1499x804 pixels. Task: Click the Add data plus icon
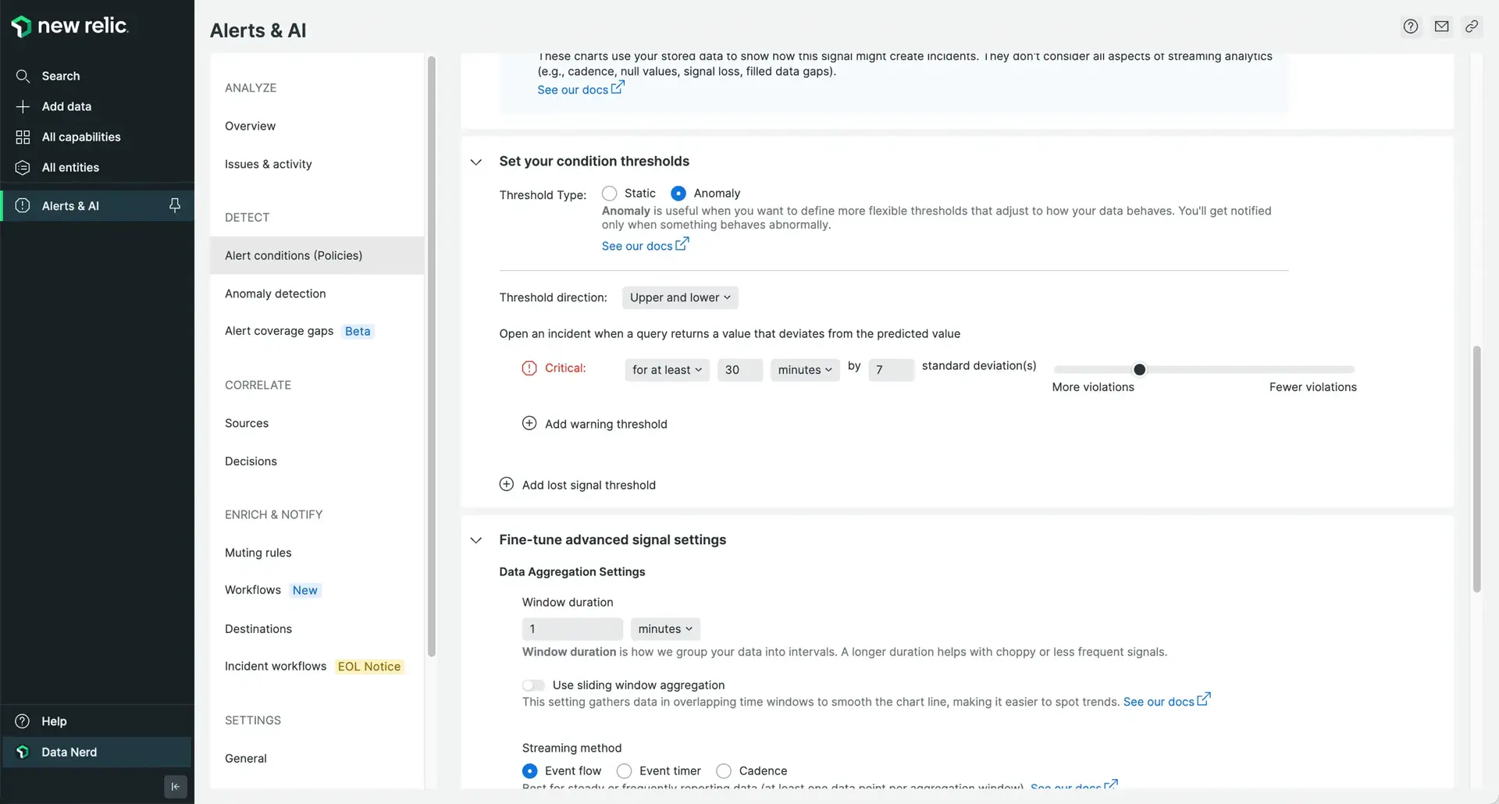click(x=23, y=106)
